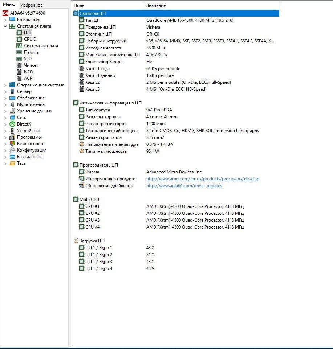The image size is (333, 349).
Task: Click the Типичная мощность lightning icon
Action: click(x=81, y=151)
